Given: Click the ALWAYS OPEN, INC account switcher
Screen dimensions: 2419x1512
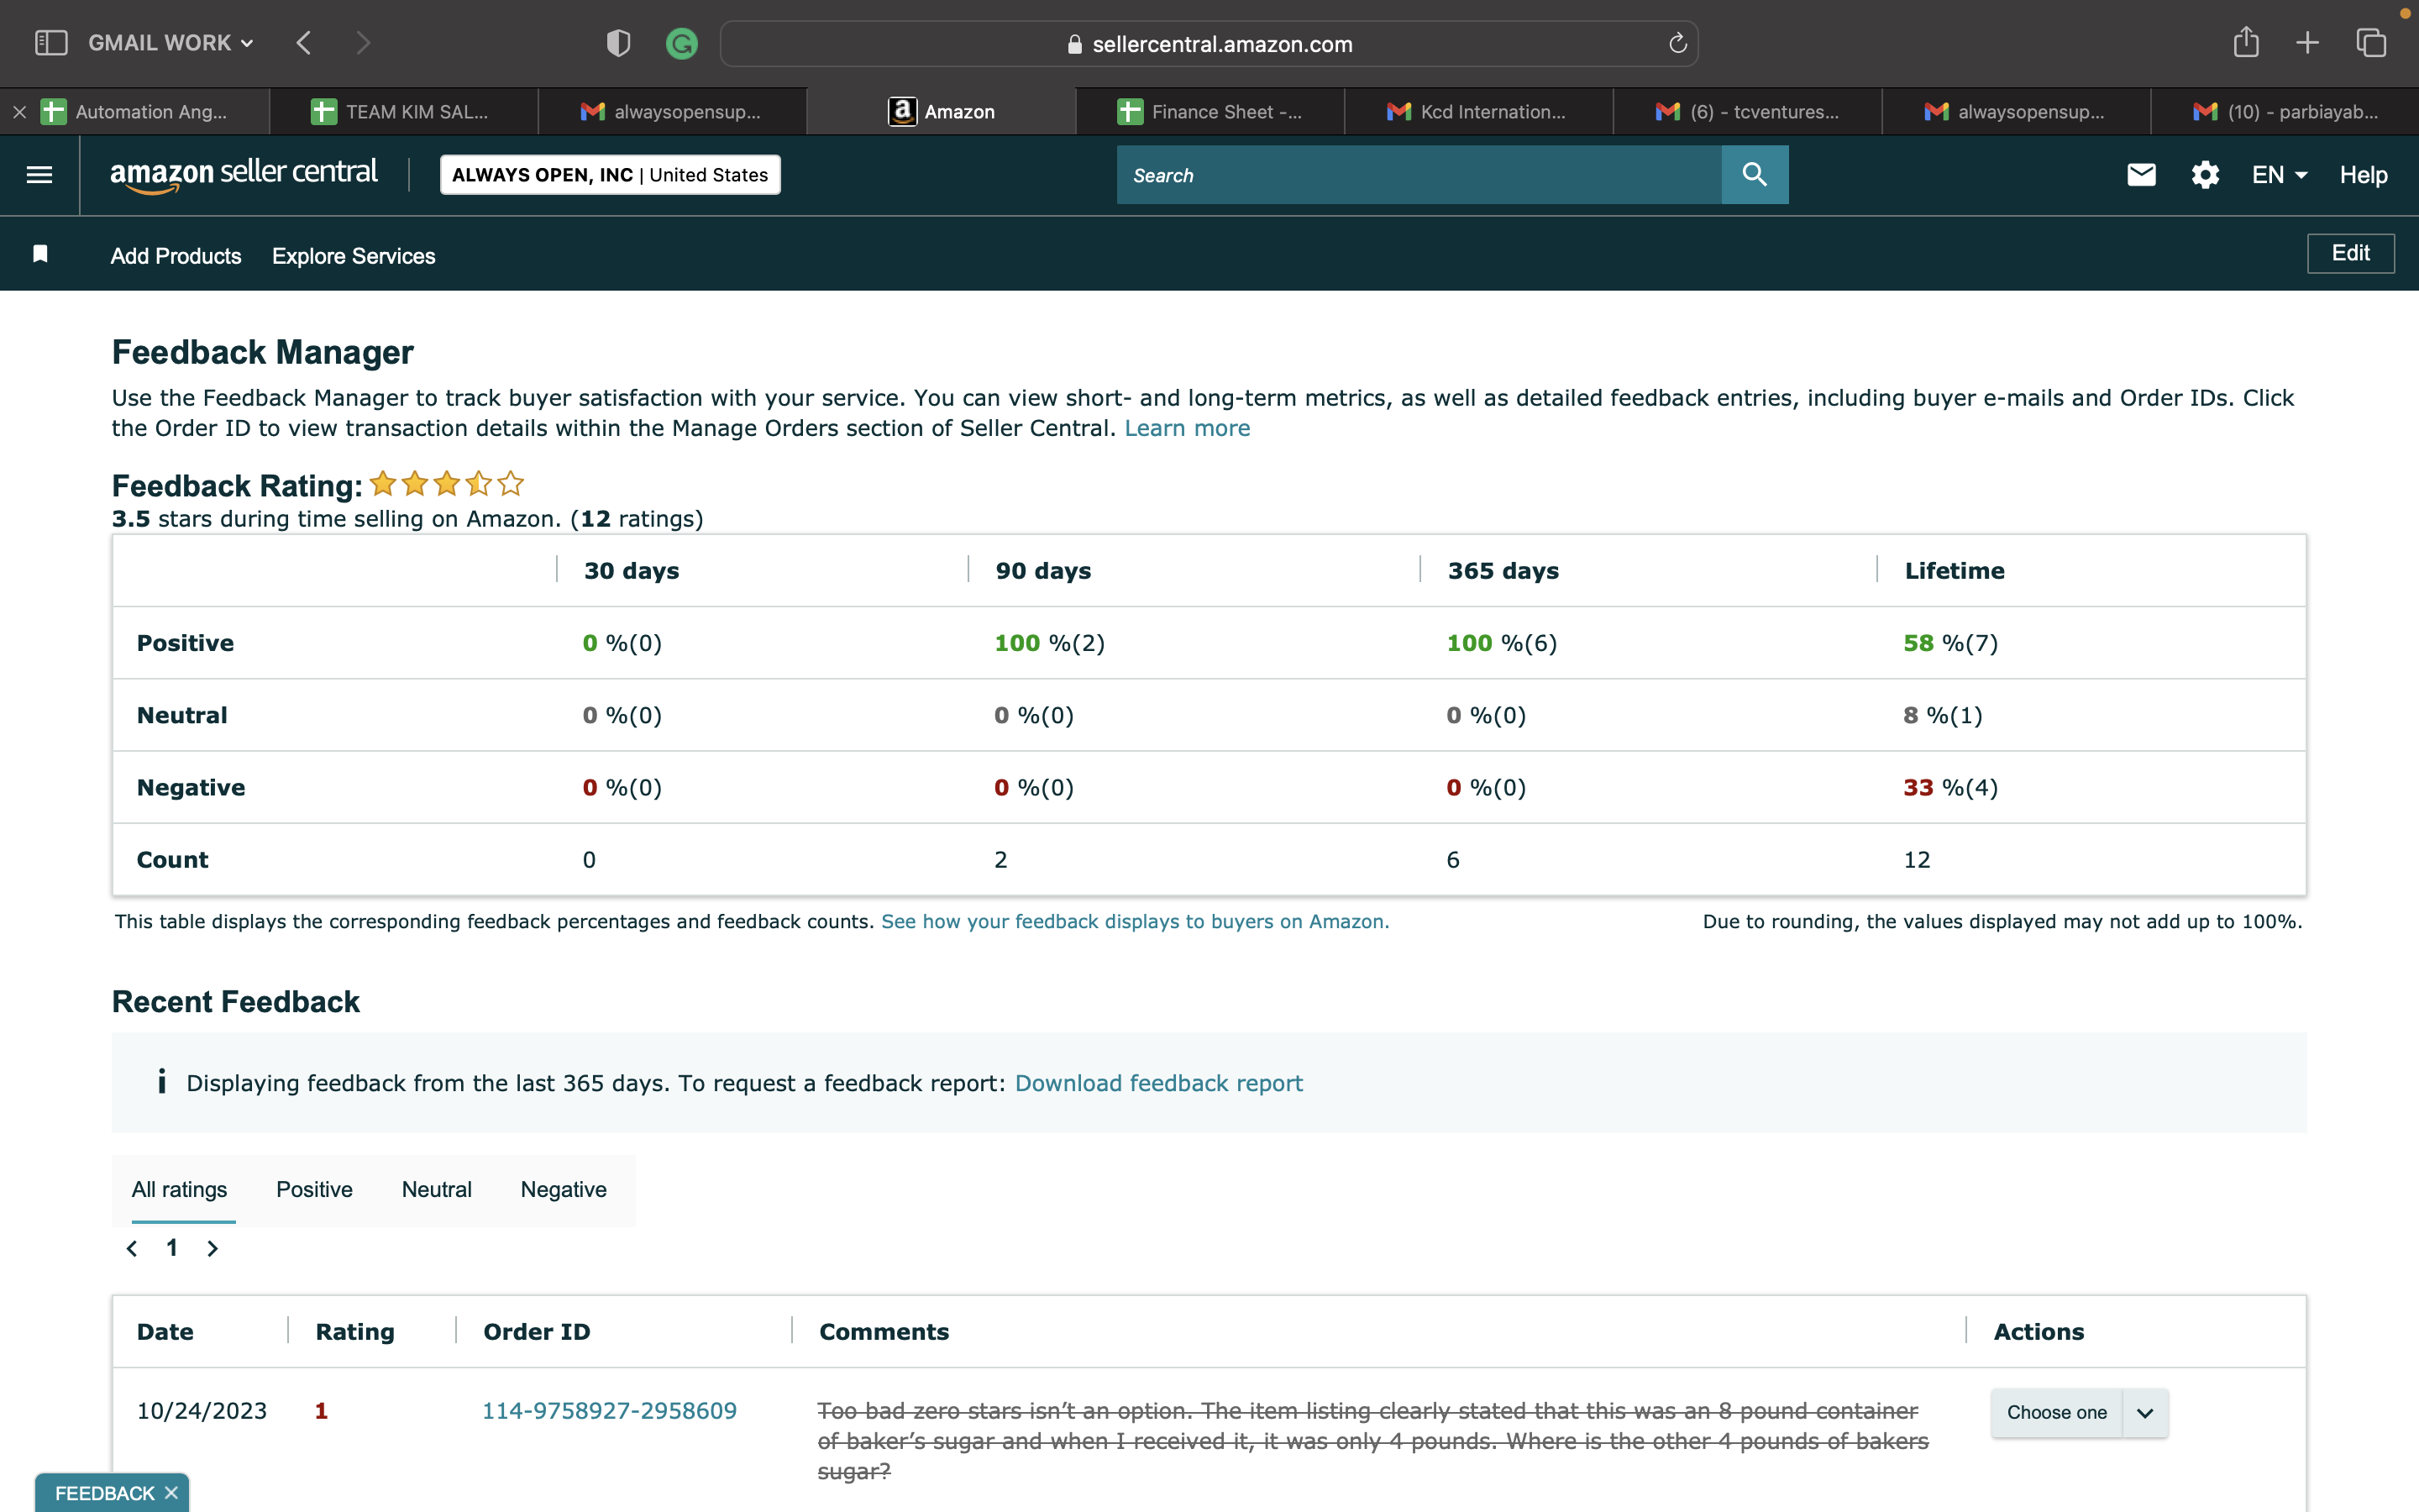Looking at the screenshot, I should [610, 175].
